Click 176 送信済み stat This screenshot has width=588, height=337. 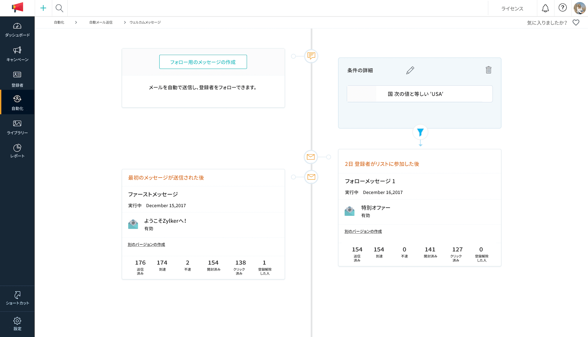pyautogui.click(x=140, y=267)
